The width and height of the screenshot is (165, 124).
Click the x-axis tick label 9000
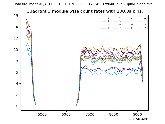[137, 114]
